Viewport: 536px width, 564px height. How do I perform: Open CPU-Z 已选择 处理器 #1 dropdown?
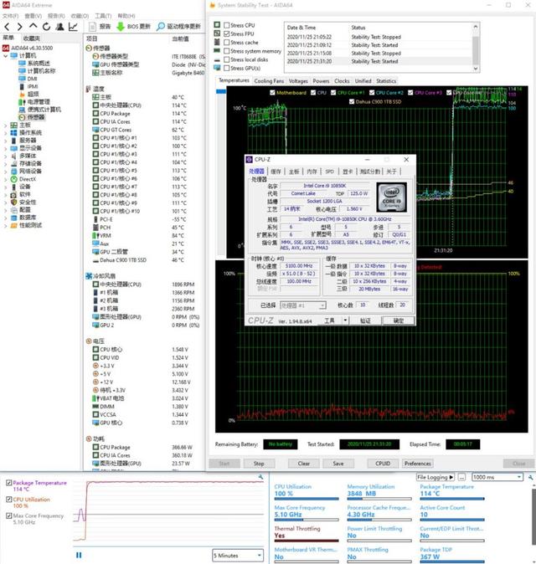pyautogui.click(x=303, y=305)
